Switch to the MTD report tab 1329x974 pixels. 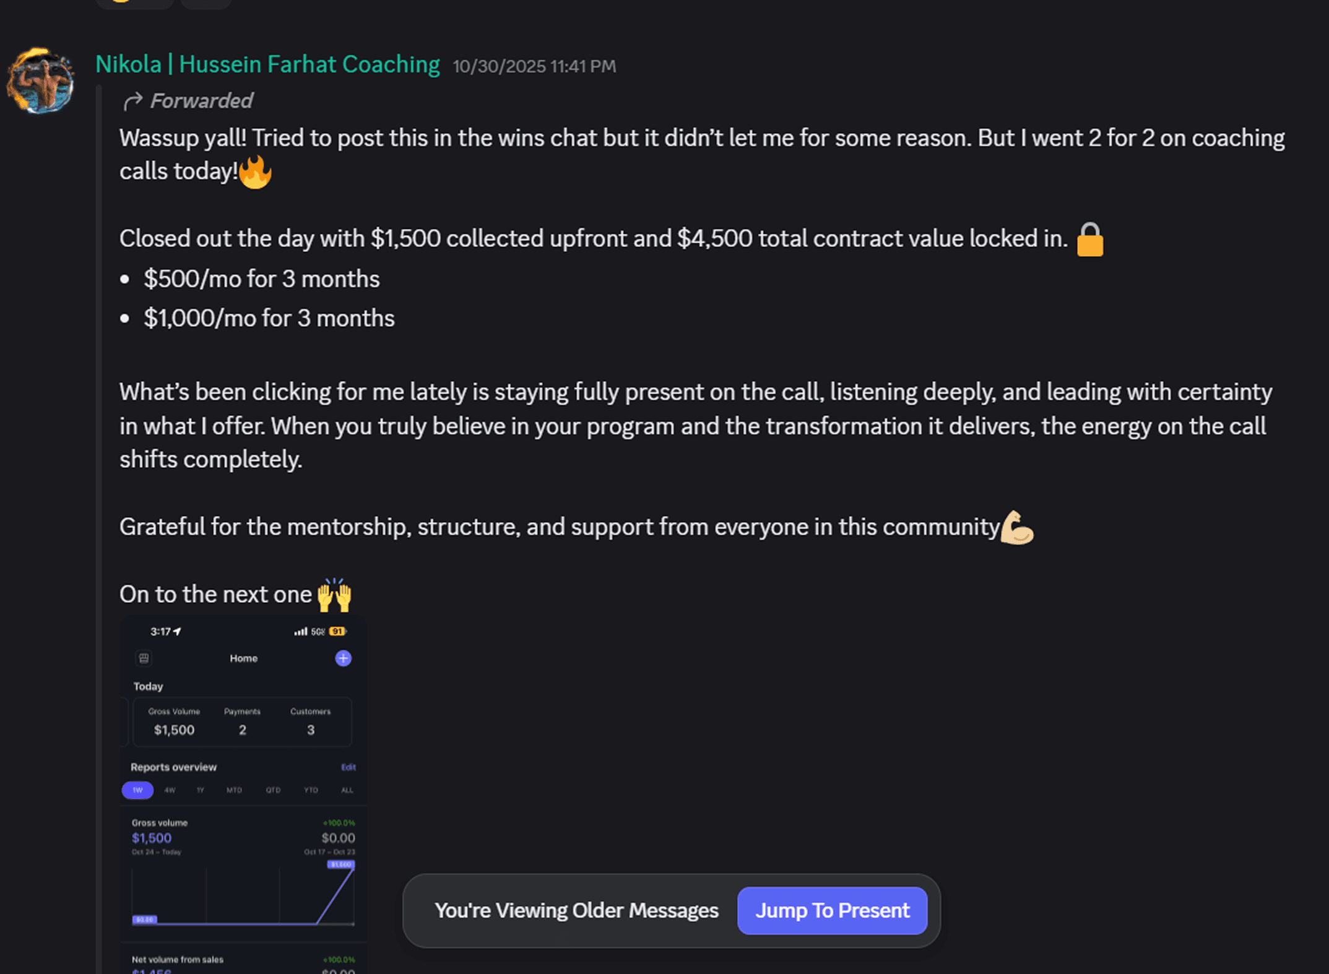(235, 790)
